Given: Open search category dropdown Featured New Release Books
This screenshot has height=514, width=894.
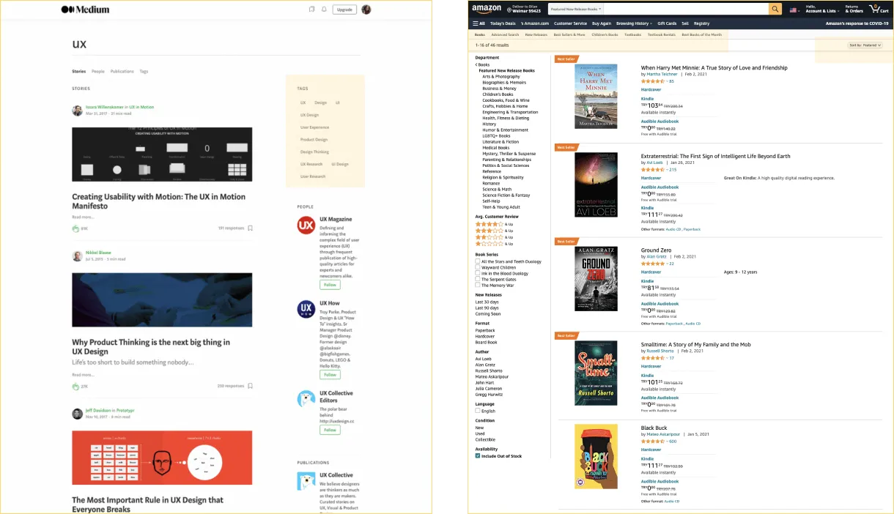Looking at the screenshot, I should [x=576, y=9].
